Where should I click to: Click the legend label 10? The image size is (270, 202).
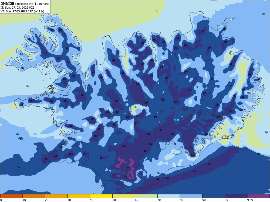pyautogui.click(x=24, y=200)
